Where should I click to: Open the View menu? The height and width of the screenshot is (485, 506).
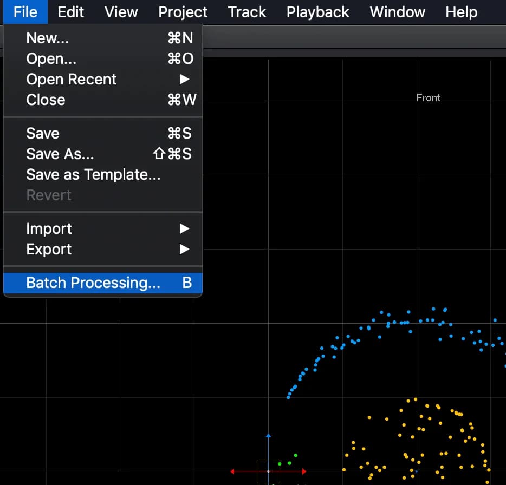point(121,12)
